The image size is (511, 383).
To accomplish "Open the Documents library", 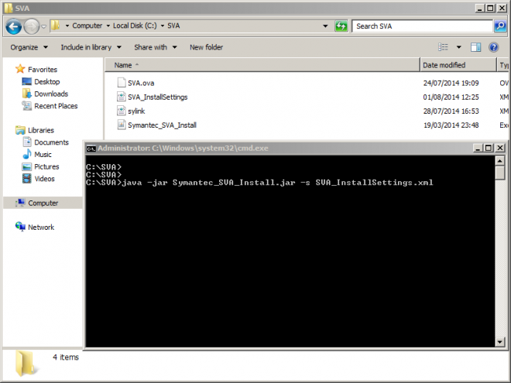I will click(x=52, y=142).
